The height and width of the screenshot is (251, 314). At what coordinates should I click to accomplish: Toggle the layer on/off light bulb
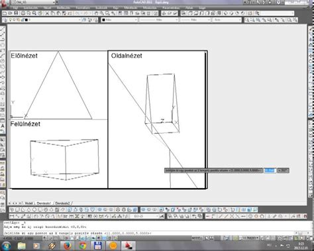point(10,20)
